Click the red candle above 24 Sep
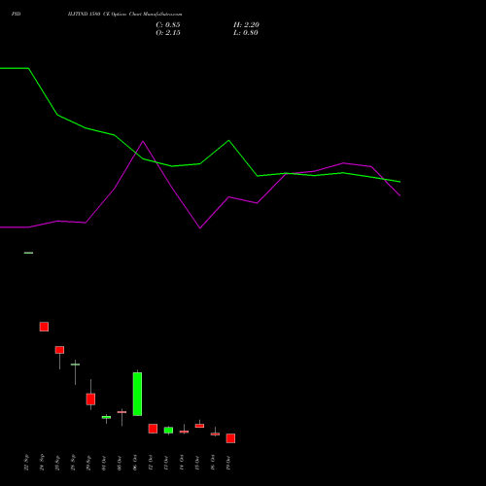This screenshot has height=486, width=486. [44, 327]
